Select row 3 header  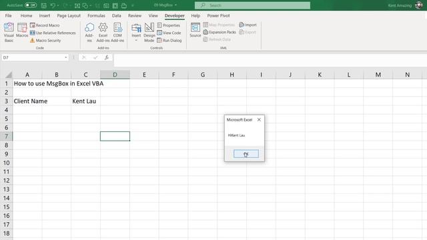pyautogui.click(x=6, y=101)
